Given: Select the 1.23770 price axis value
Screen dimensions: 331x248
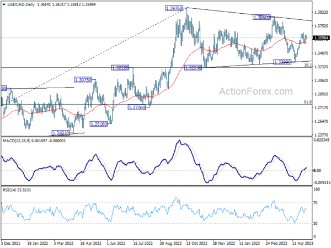Looking at the screenshot, I should (x=322, y=135).
